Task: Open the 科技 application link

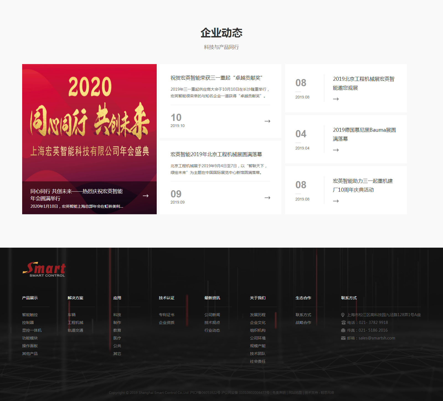Action: click(117, 315)
